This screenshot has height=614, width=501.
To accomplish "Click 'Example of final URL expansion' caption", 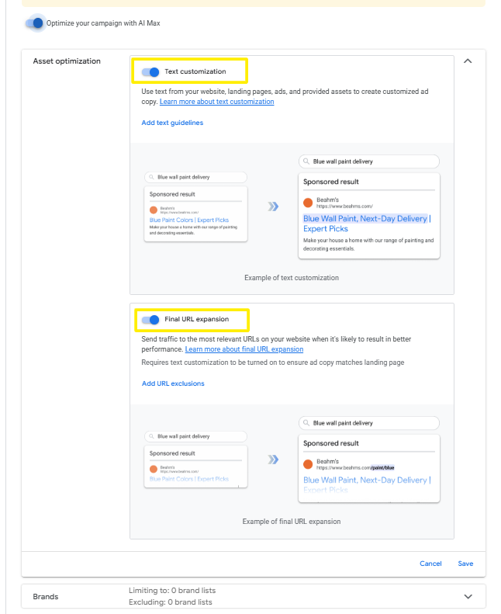I will click(x=292, y=522).
